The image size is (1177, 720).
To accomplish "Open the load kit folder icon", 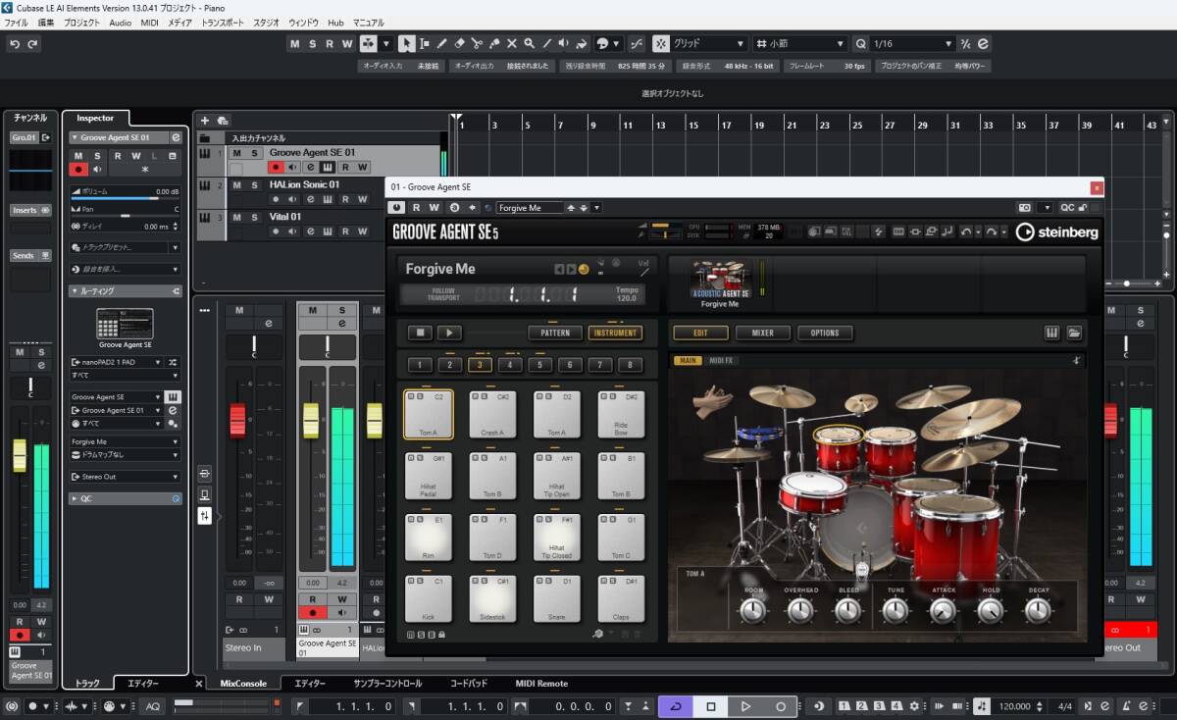I will coord(1074,333).
